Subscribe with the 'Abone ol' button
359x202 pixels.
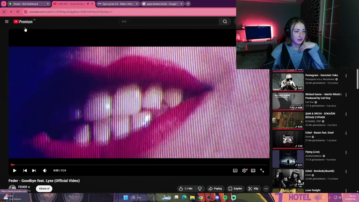pos(44,189)
